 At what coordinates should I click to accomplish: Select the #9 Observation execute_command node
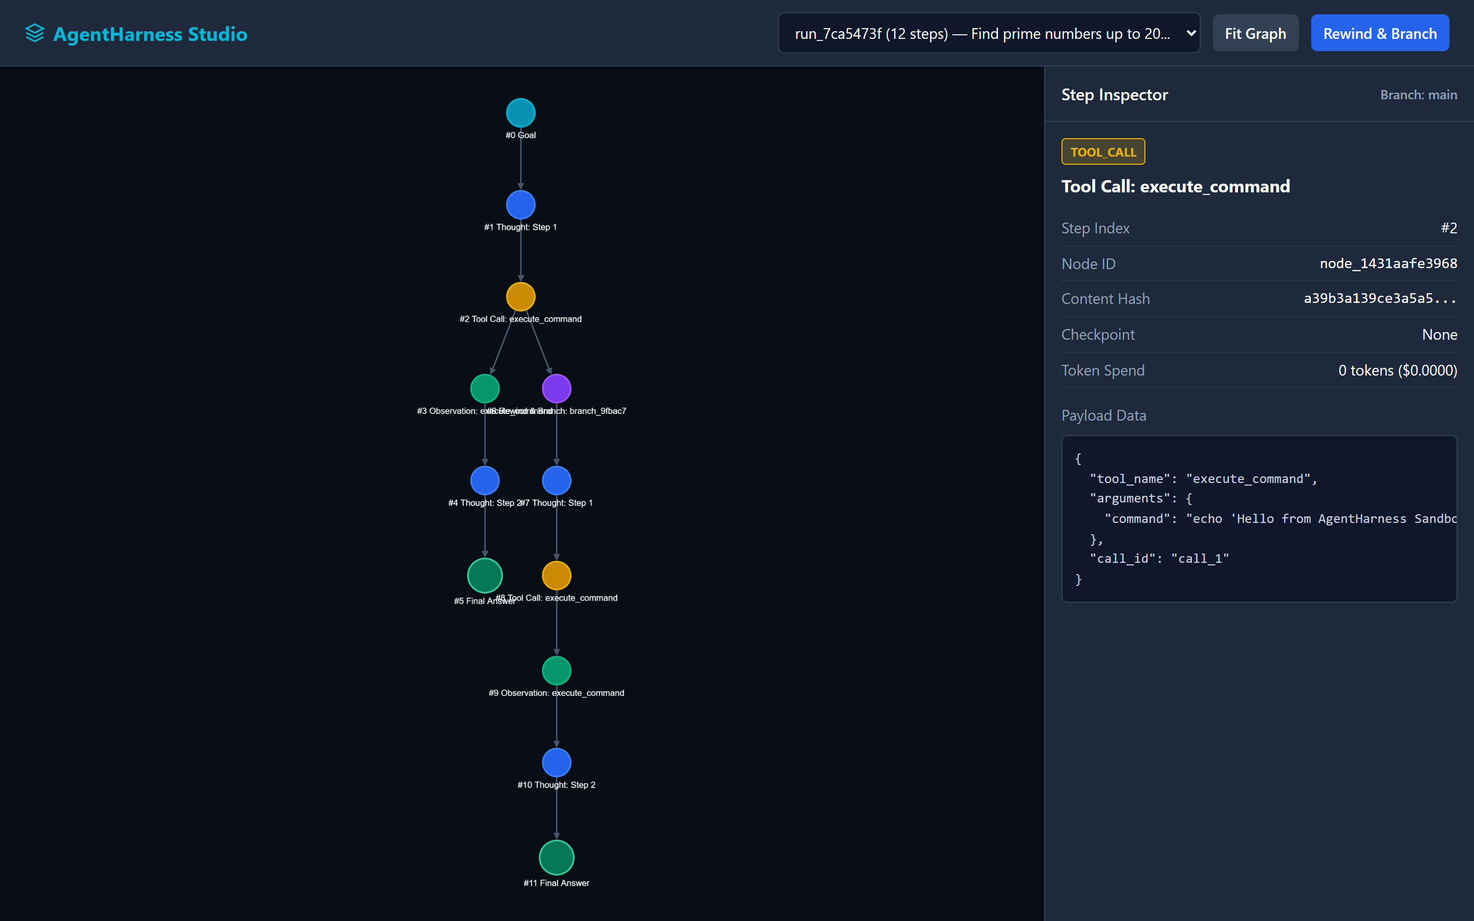[556, 671]
